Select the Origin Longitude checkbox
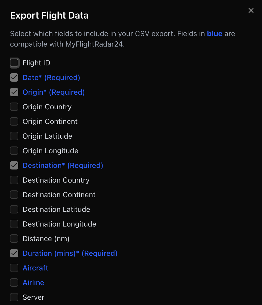Viewport: 262px width, 305px height. 14,151
